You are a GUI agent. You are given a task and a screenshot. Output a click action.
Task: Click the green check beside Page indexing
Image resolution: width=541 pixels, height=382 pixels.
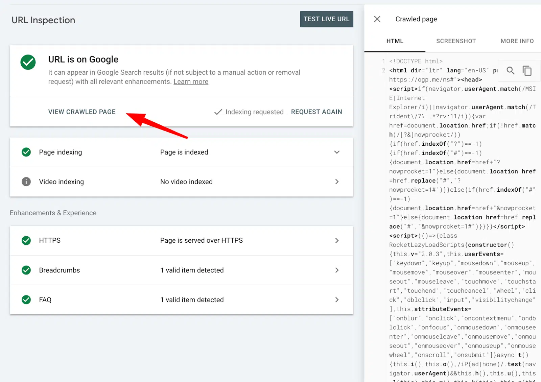point(26,152)
